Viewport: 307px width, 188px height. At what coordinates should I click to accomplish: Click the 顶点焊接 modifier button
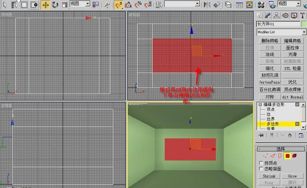292,89
